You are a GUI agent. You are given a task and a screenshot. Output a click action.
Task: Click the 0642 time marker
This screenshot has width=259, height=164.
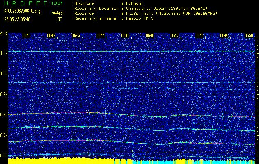pyautogui.click(x=51, y=36)
